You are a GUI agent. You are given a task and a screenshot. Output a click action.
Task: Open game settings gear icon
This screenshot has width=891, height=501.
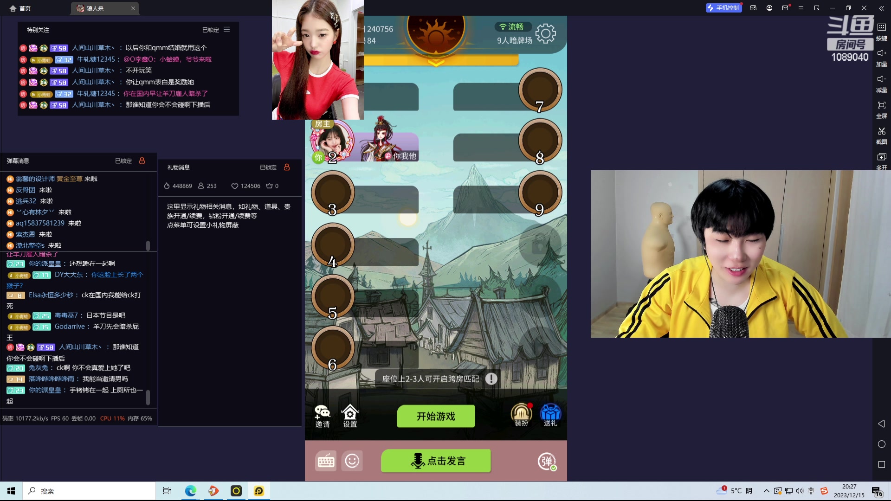click(546, 33)
